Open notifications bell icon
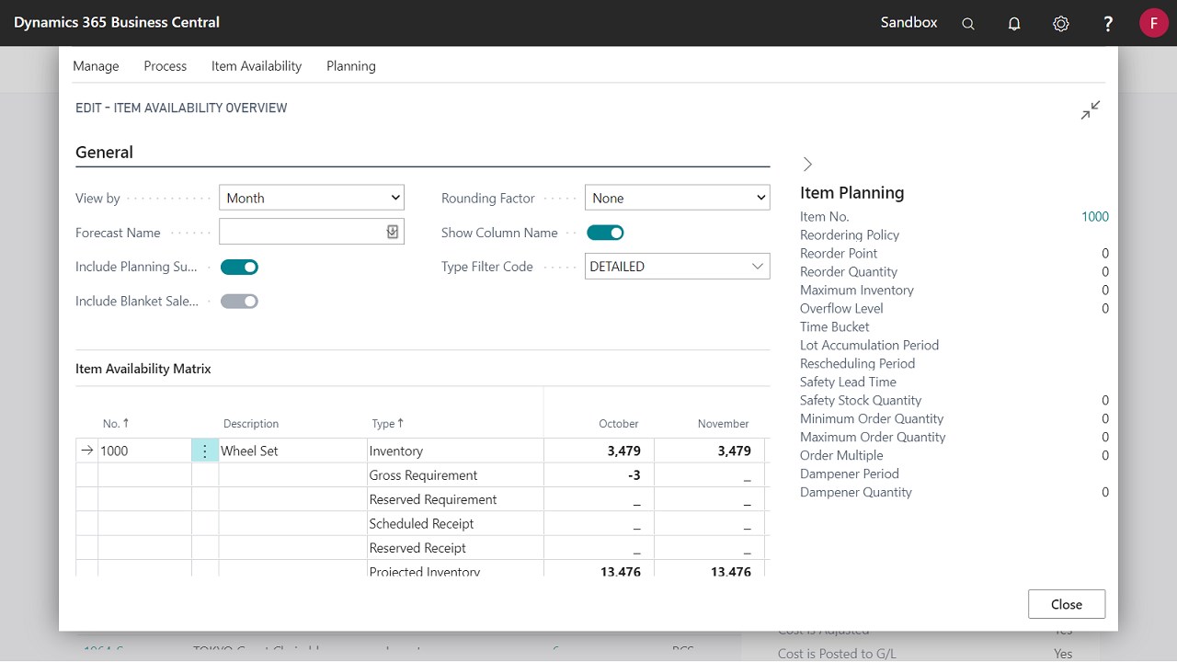The width and height of the screenshot is (1177, 662). (x=1014, y=23)
